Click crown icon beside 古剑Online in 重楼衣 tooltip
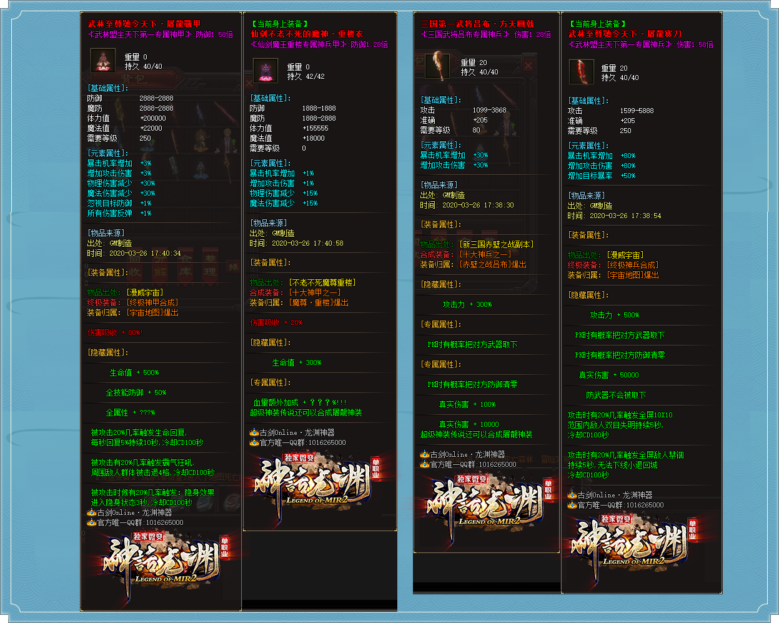This screenshot has height=623, width=779. coord(254,432)
